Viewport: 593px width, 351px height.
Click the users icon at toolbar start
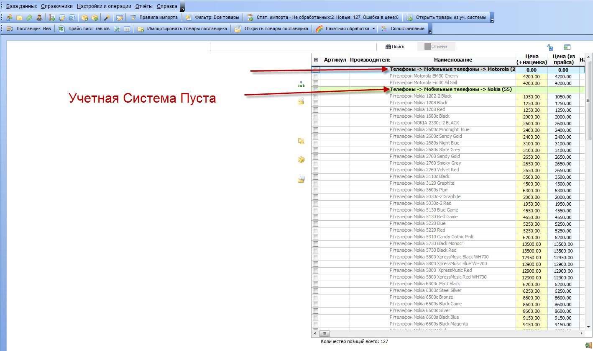9,18
